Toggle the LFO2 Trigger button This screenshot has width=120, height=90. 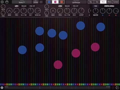click(67, 6)
